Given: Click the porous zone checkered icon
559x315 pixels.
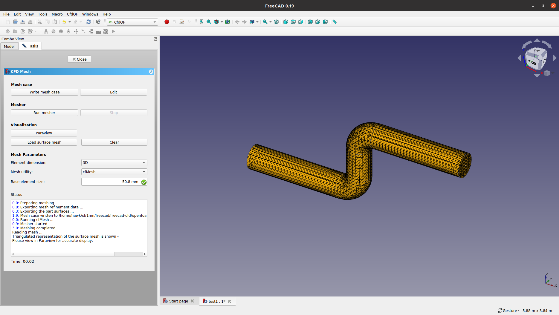Looking at the screenshot, I should coord(106,31).
